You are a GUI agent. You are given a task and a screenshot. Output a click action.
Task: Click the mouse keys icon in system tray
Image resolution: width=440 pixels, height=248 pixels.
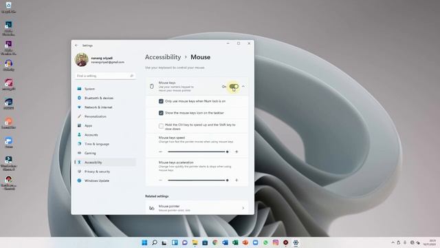399,242
